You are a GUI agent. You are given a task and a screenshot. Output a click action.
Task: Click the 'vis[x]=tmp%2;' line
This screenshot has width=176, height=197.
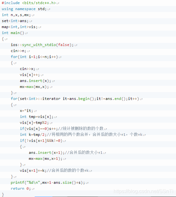coord(34,123)
